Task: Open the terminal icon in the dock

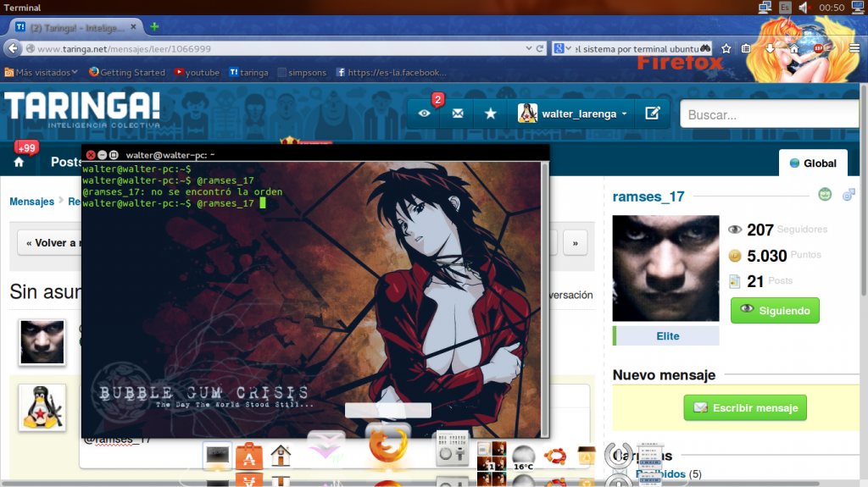Action: coord(217,456)
